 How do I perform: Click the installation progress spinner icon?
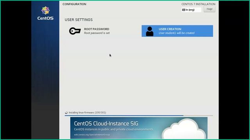point(66,112)
